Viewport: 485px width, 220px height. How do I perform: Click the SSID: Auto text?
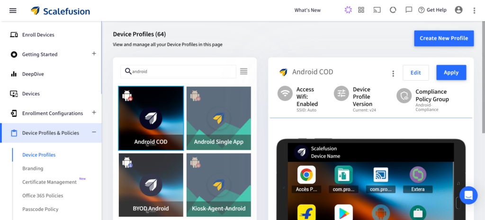[306, 110]
